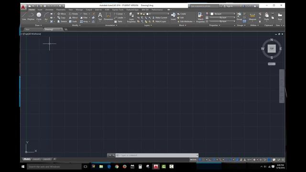
Task: Click the Stretch tool
Action: click(62, 21)
